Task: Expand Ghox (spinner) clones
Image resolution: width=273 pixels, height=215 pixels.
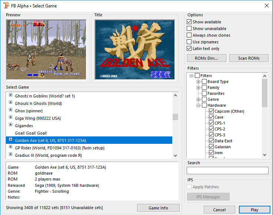Action: [11, 110]
